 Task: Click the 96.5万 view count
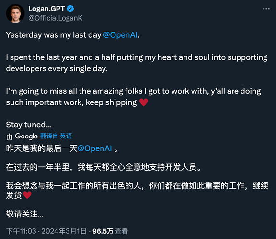[103, 231]
